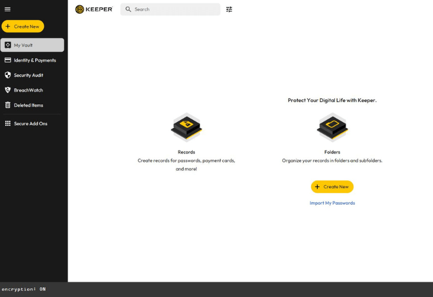The width and height of the screenshot is (433, 297).
Task: Click the Security Audit shield icon
Action: click(8, 75)
